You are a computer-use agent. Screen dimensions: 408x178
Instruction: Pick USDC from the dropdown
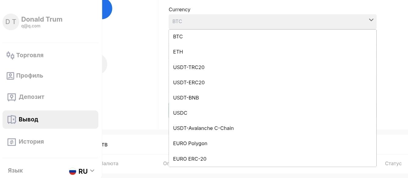[x=273, y=113]
